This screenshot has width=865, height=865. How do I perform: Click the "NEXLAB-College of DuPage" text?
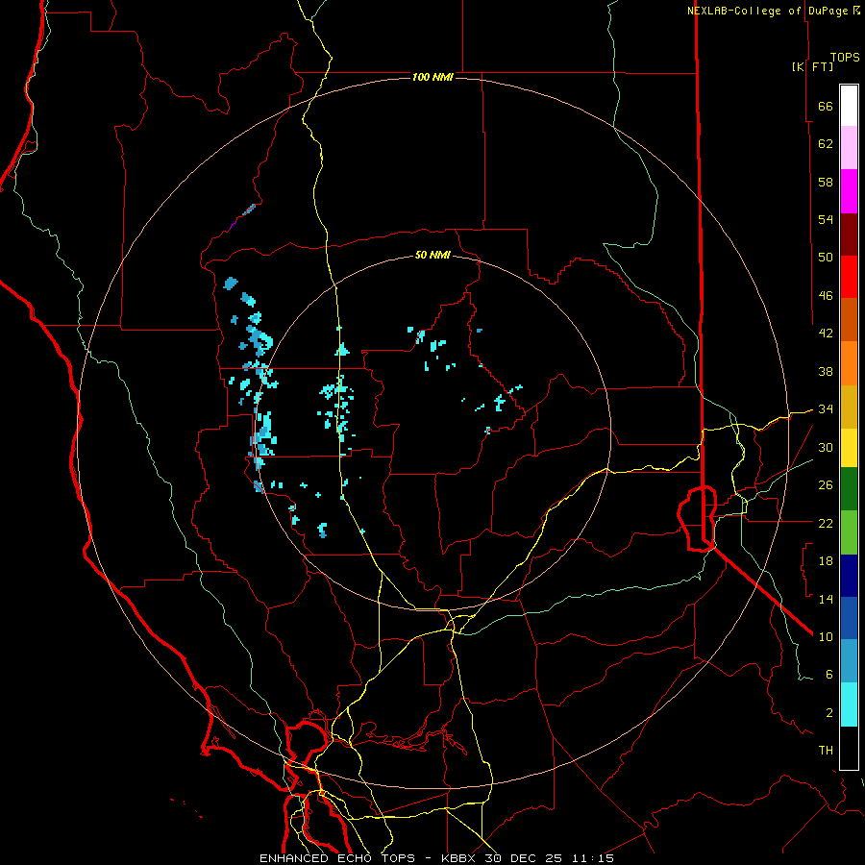tap(768, 11)
